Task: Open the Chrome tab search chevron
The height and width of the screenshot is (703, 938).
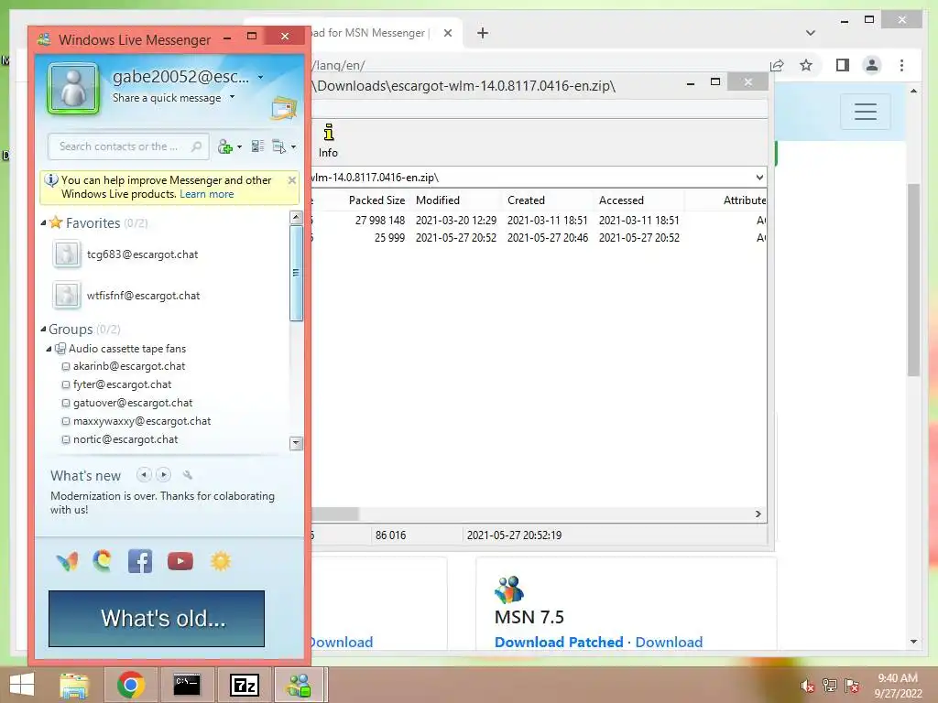Action: point(811,33)
